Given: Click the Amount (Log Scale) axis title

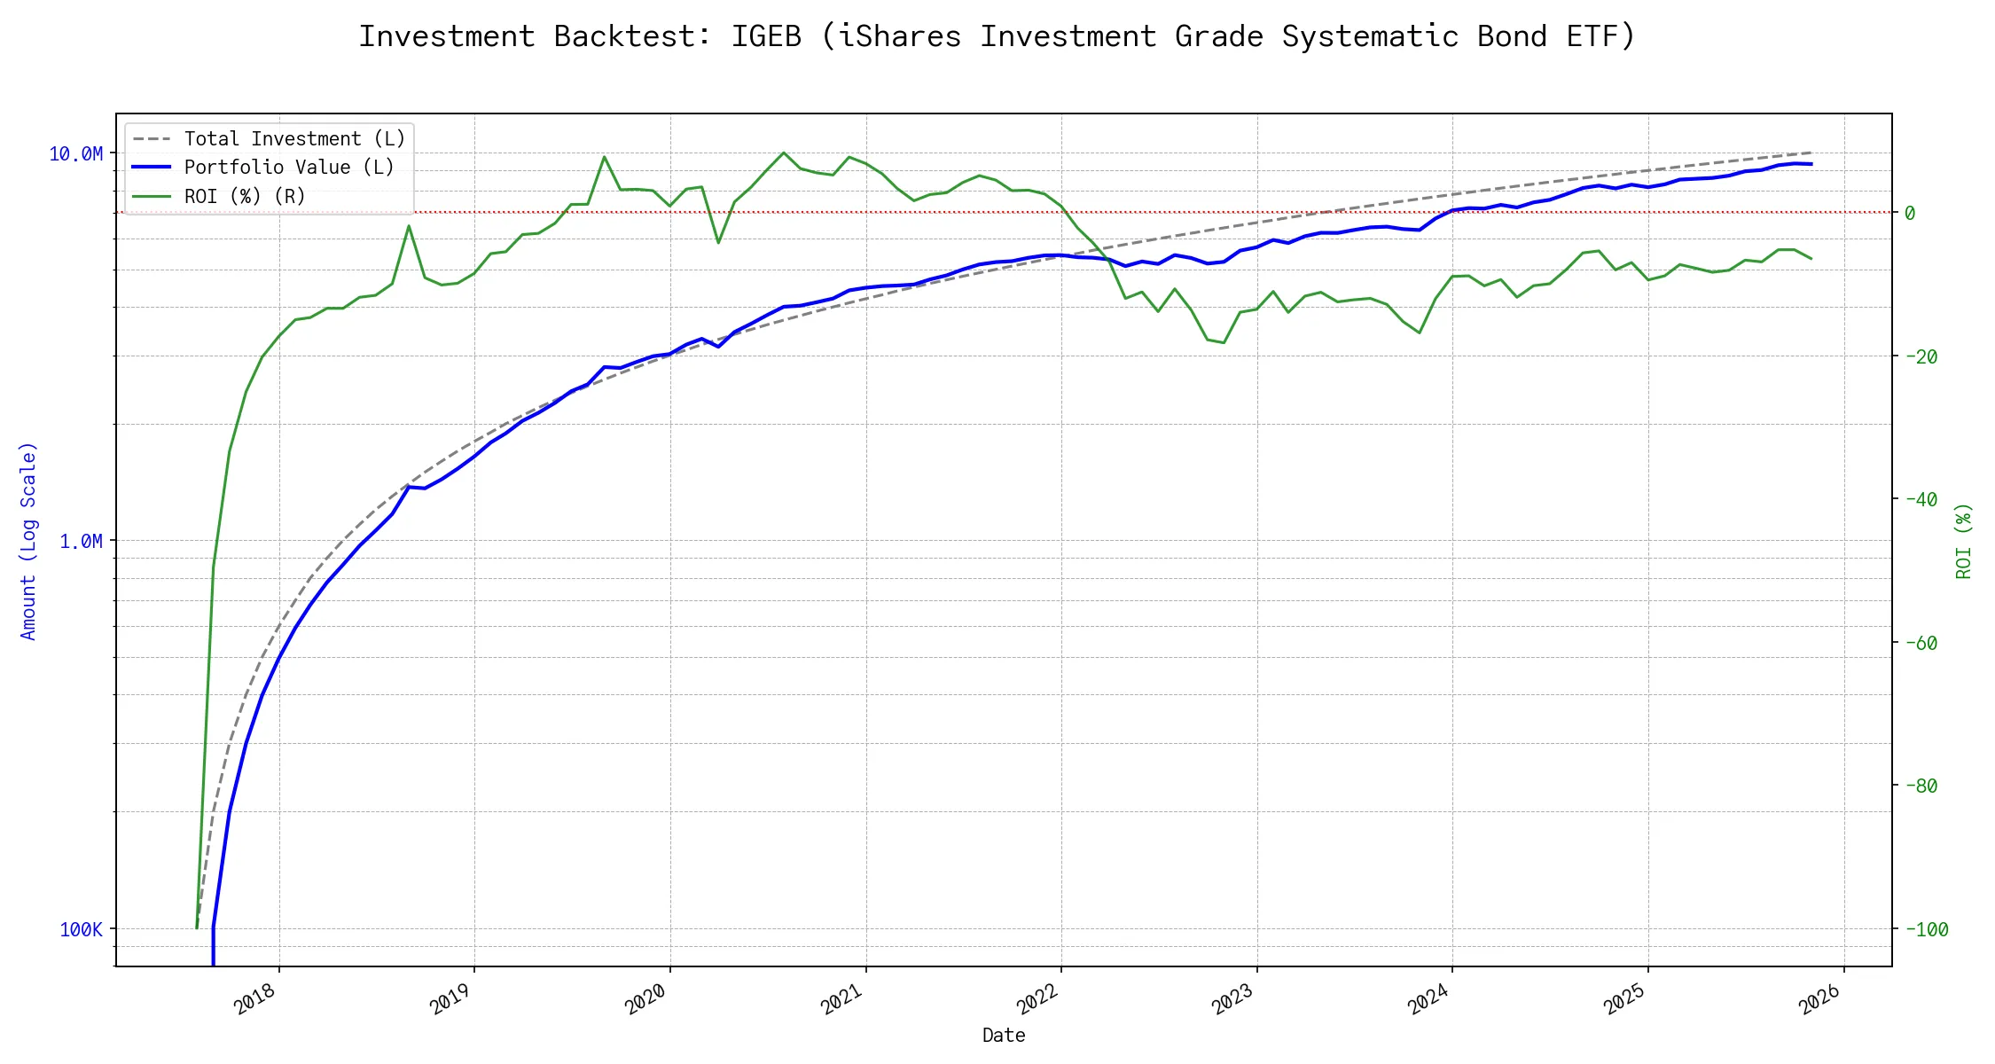Looking at the screenshot, I should point(28,541).
